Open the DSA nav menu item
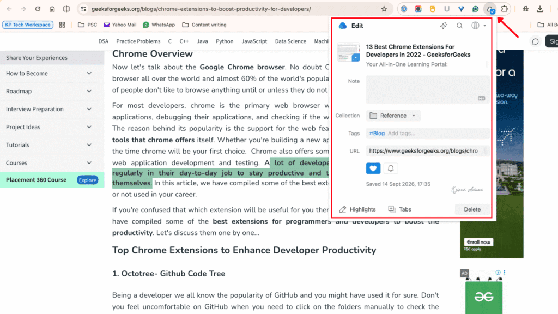The width and height of the screenshot is (558, 314). (x=103, y=41)
